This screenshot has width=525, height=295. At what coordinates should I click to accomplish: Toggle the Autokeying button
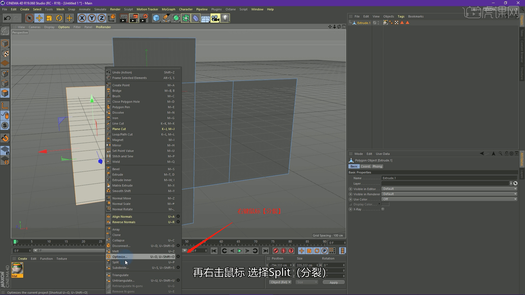[x=284, y=251]
